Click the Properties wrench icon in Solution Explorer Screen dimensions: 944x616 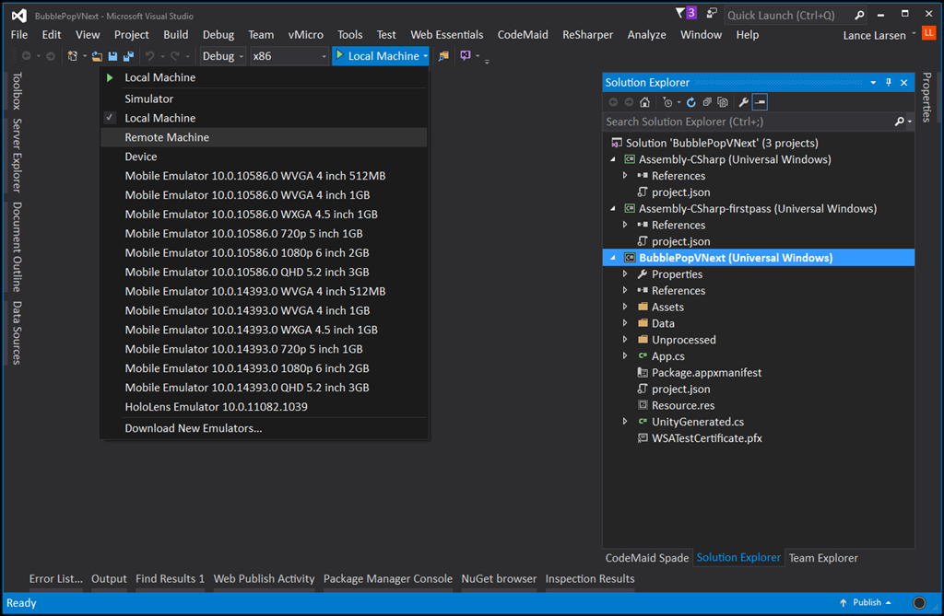coord(744,102)
